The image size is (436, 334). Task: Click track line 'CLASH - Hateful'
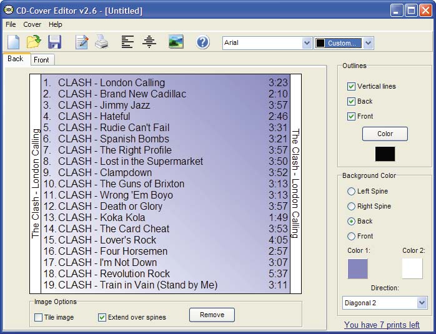[94, 116]
